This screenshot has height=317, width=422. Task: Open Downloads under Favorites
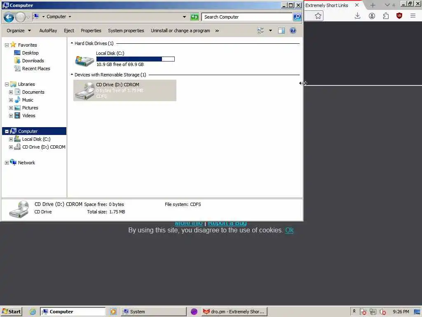(x=33, y=61)
